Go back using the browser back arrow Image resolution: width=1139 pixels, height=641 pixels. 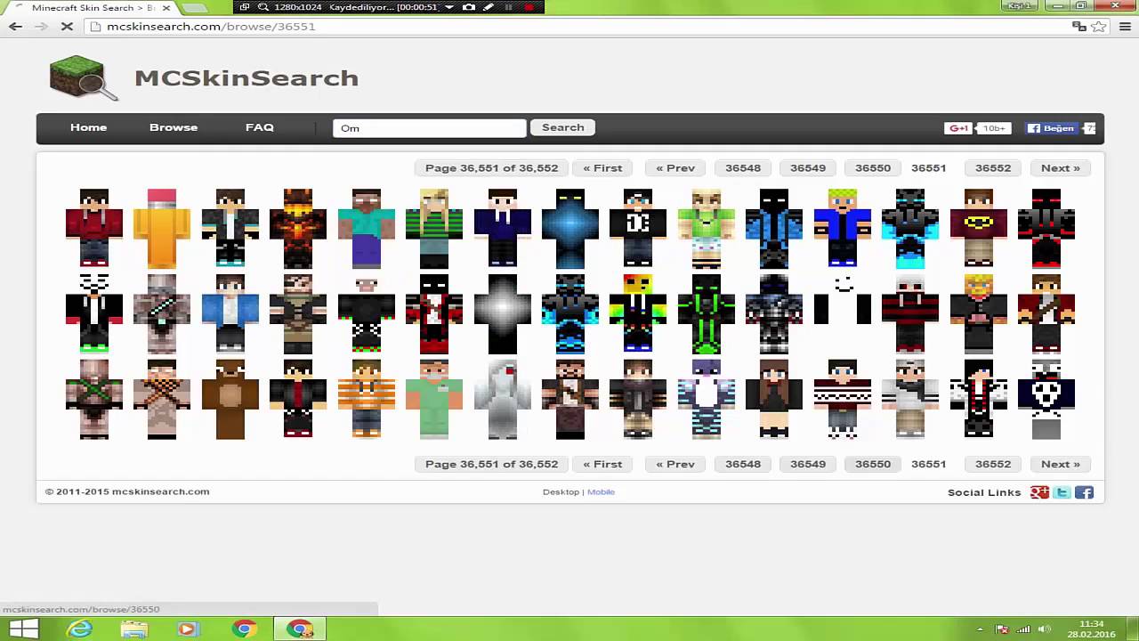[x=15, y=27]
